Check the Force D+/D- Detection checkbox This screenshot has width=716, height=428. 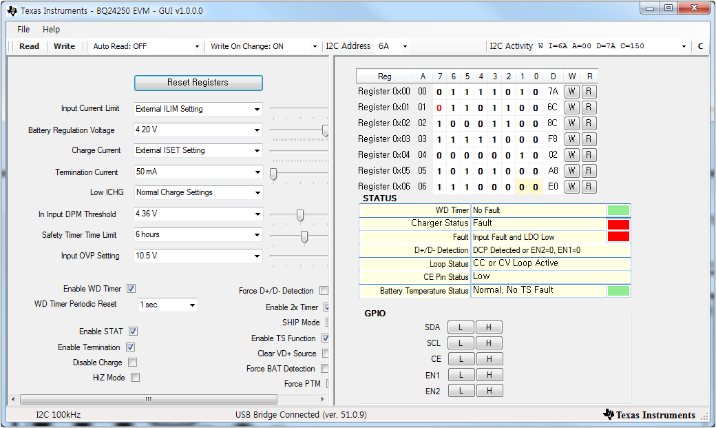click(x=324, y=291)
